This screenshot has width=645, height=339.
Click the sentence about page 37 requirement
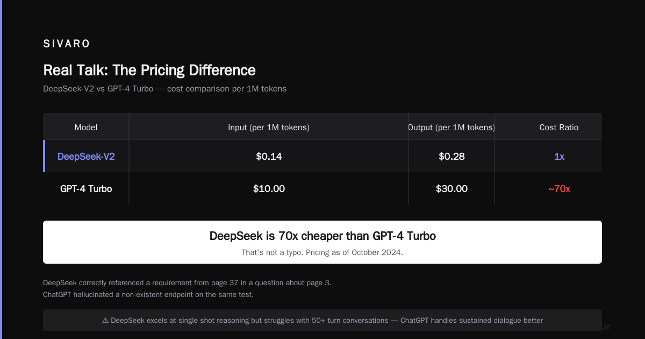coord(187,282)
